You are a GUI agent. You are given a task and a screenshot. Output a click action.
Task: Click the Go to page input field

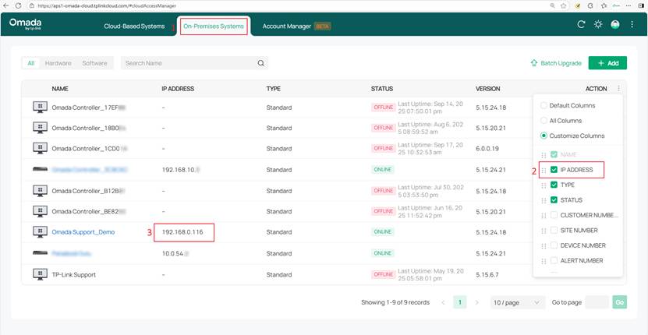point(597,302)
